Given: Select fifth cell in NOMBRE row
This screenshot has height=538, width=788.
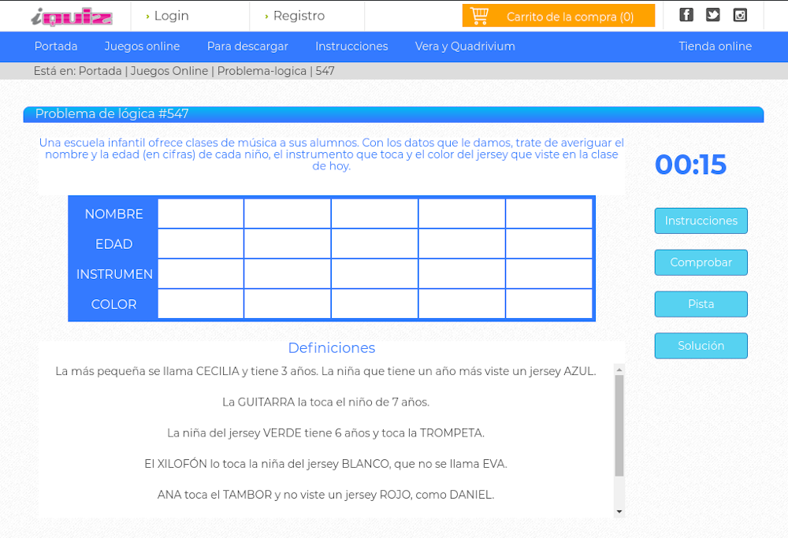Looking at the screenshot, I should coord(548,213).
